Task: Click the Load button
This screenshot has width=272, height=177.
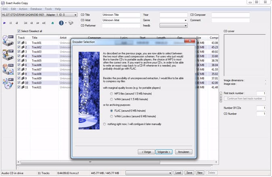Action: pyautogui.click(x=178, y=173)
